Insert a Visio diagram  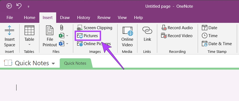pyautogui.click(x=62, y=44)
